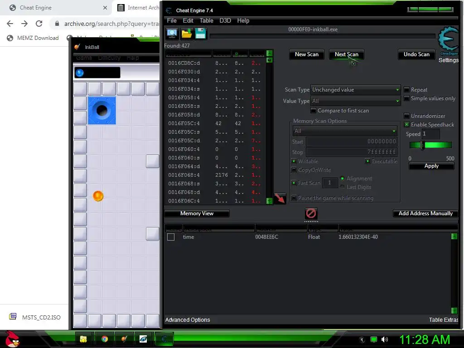Enable Simple values only option

click(x=406, y=98)
